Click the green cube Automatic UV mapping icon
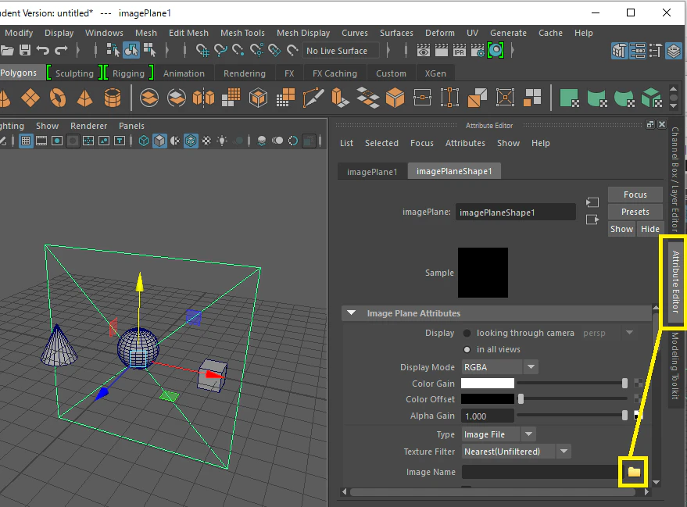This screenshot has width=687, height=507. (x=652, y=98)
